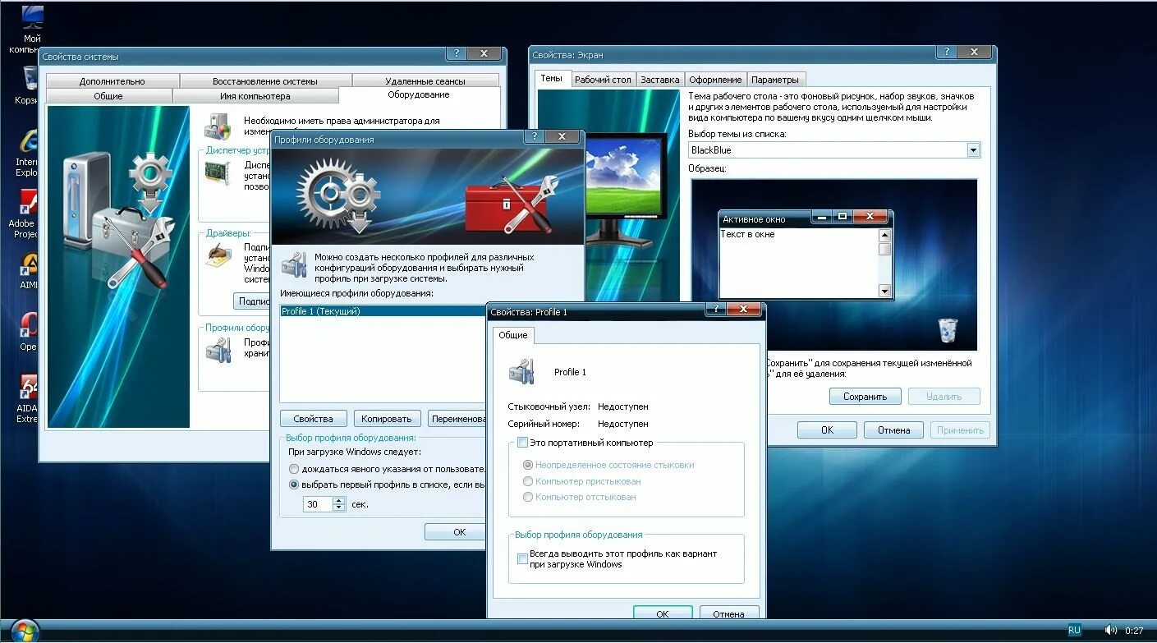The image size is (1157, 643).
Task: Select 'выбрать первый профиль в списке' radio
Action: [294, 485]
